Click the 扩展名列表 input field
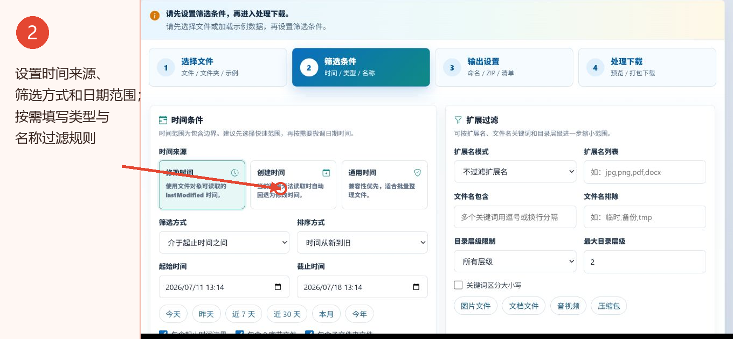The width and height of the screenshot is (733, 339). [645, 172]
